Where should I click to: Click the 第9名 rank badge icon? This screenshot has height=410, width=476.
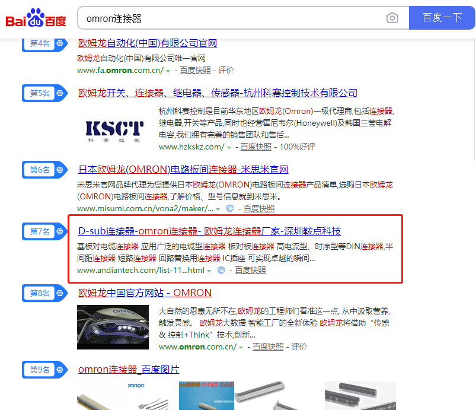click(45, 370)
